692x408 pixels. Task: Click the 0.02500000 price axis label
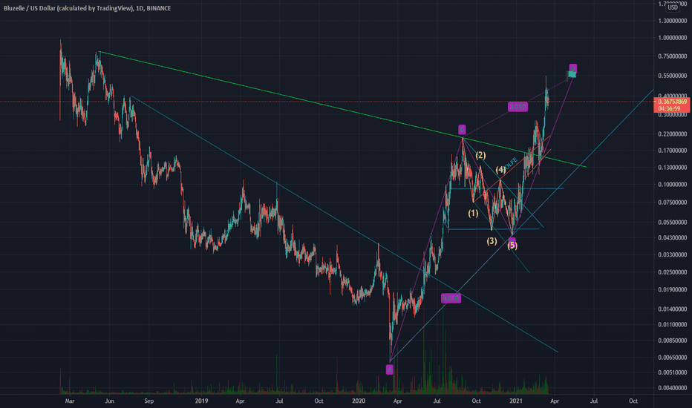coord(673,272)
